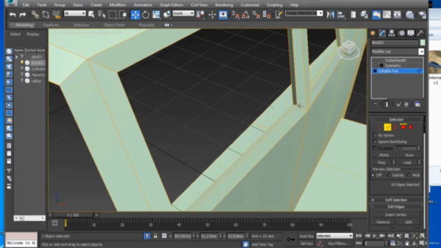This screenshot has width=441, height=248.
Task: Enable the By Vertex checkbox
Action: click(375, 135)
